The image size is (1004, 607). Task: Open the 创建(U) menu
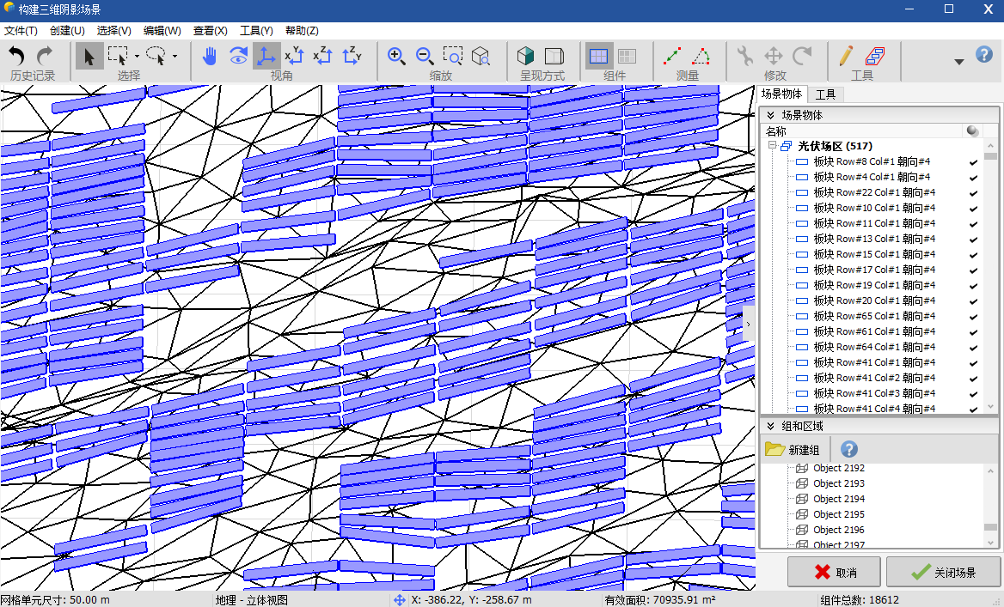pyautogui.click(x=67, y=31)
